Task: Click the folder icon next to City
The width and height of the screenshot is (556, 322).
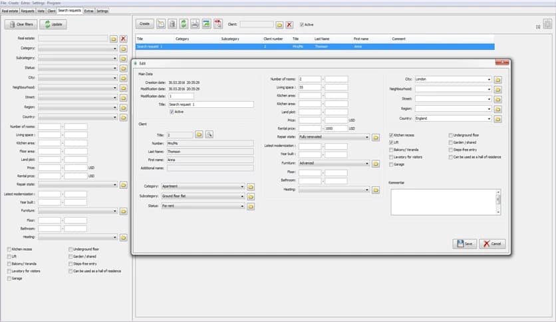Action: coord(498,79)
